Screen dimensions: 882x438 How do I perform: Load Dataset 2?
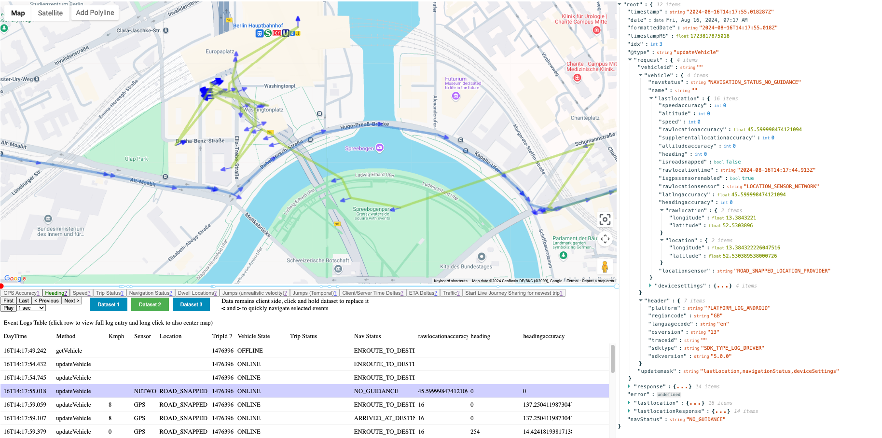click(150, 304)
